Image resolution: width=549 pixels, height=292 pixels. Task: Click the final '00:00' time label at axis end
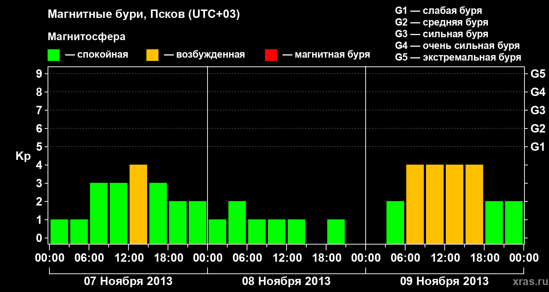[523, 258]
